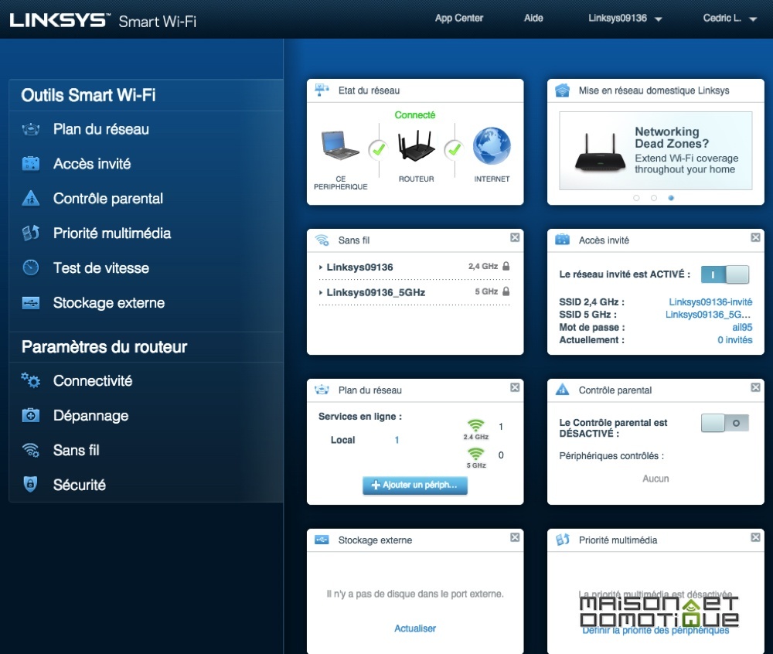Turn off the guest network toggle
Screen dimensions: 773x654
(725, 274)
